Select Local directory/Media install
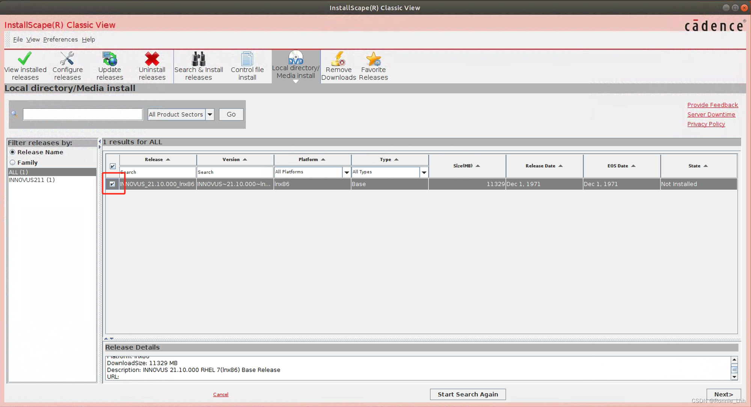Viewport: 751px width, 407px height. click(x=296, y=66)
